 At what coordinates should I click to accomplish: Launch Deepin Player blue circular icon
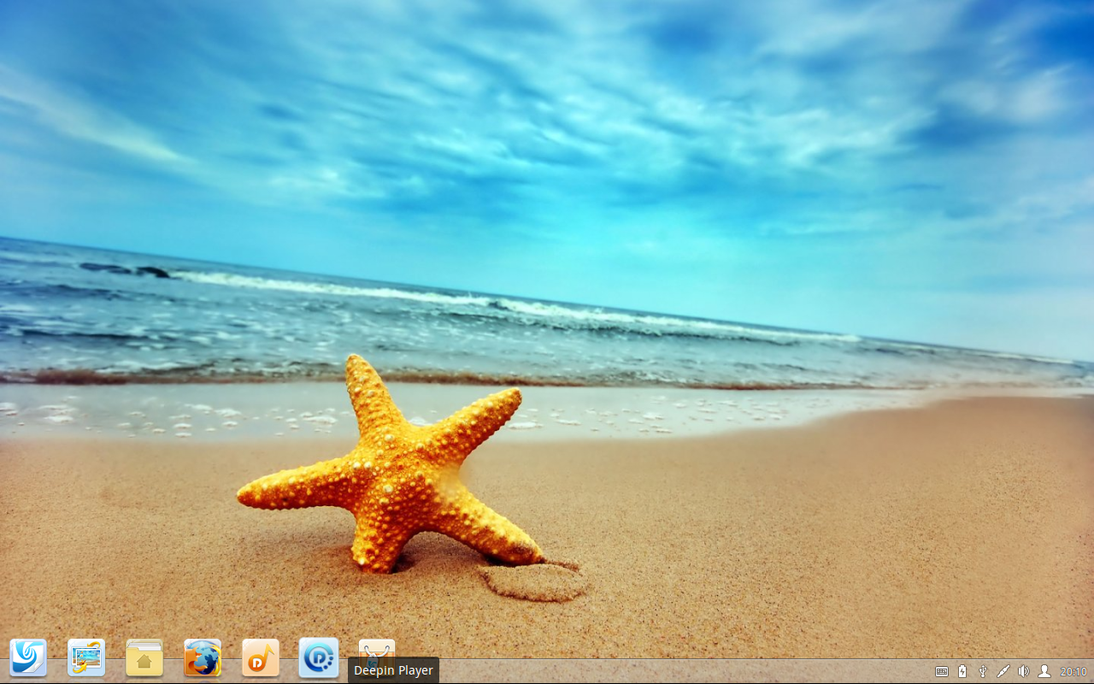pos(319,658)
